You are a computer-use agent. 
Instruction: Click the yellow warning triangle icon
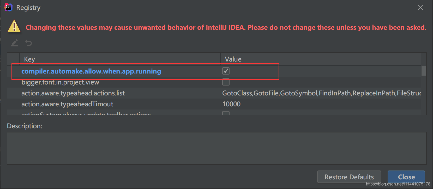[x=14, y=26]
